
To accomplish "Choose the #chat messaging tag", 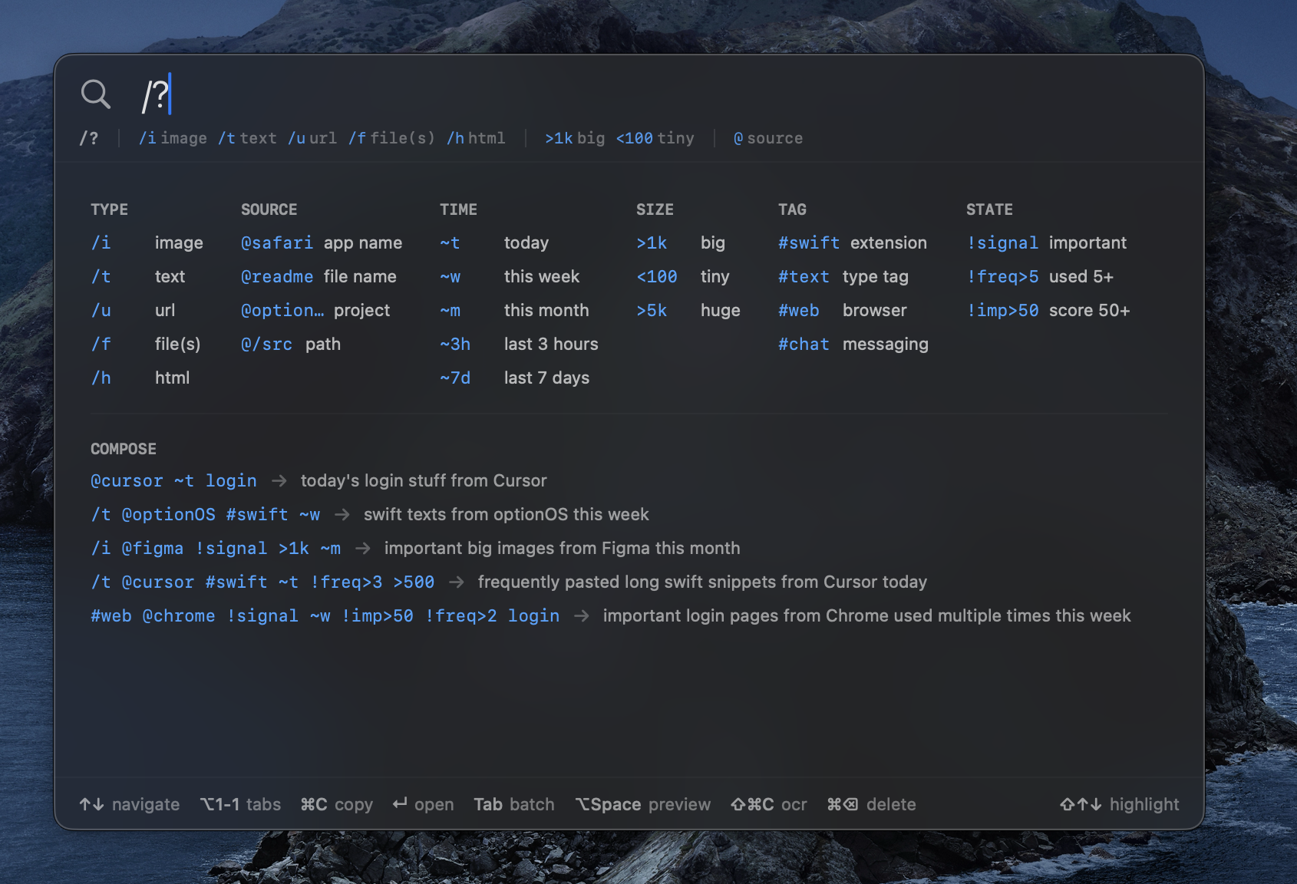I will [804, 345].
